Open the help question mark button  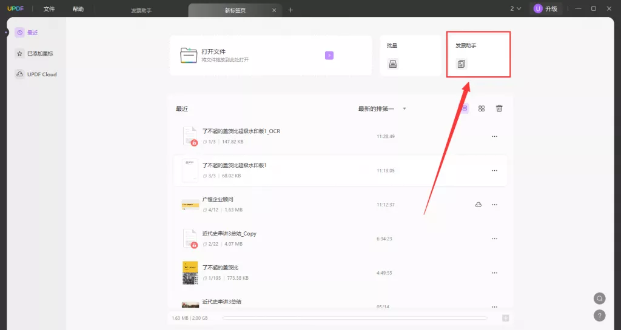[x=600, y=315]
